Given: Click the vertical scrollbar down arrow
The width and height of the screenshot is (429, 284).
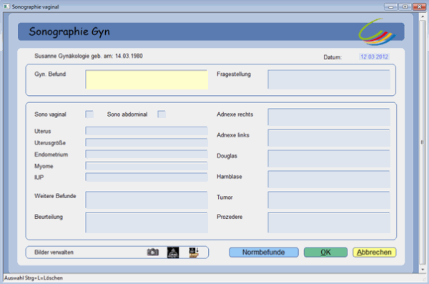Looking at the screenshot, I should tap(423, 270).
